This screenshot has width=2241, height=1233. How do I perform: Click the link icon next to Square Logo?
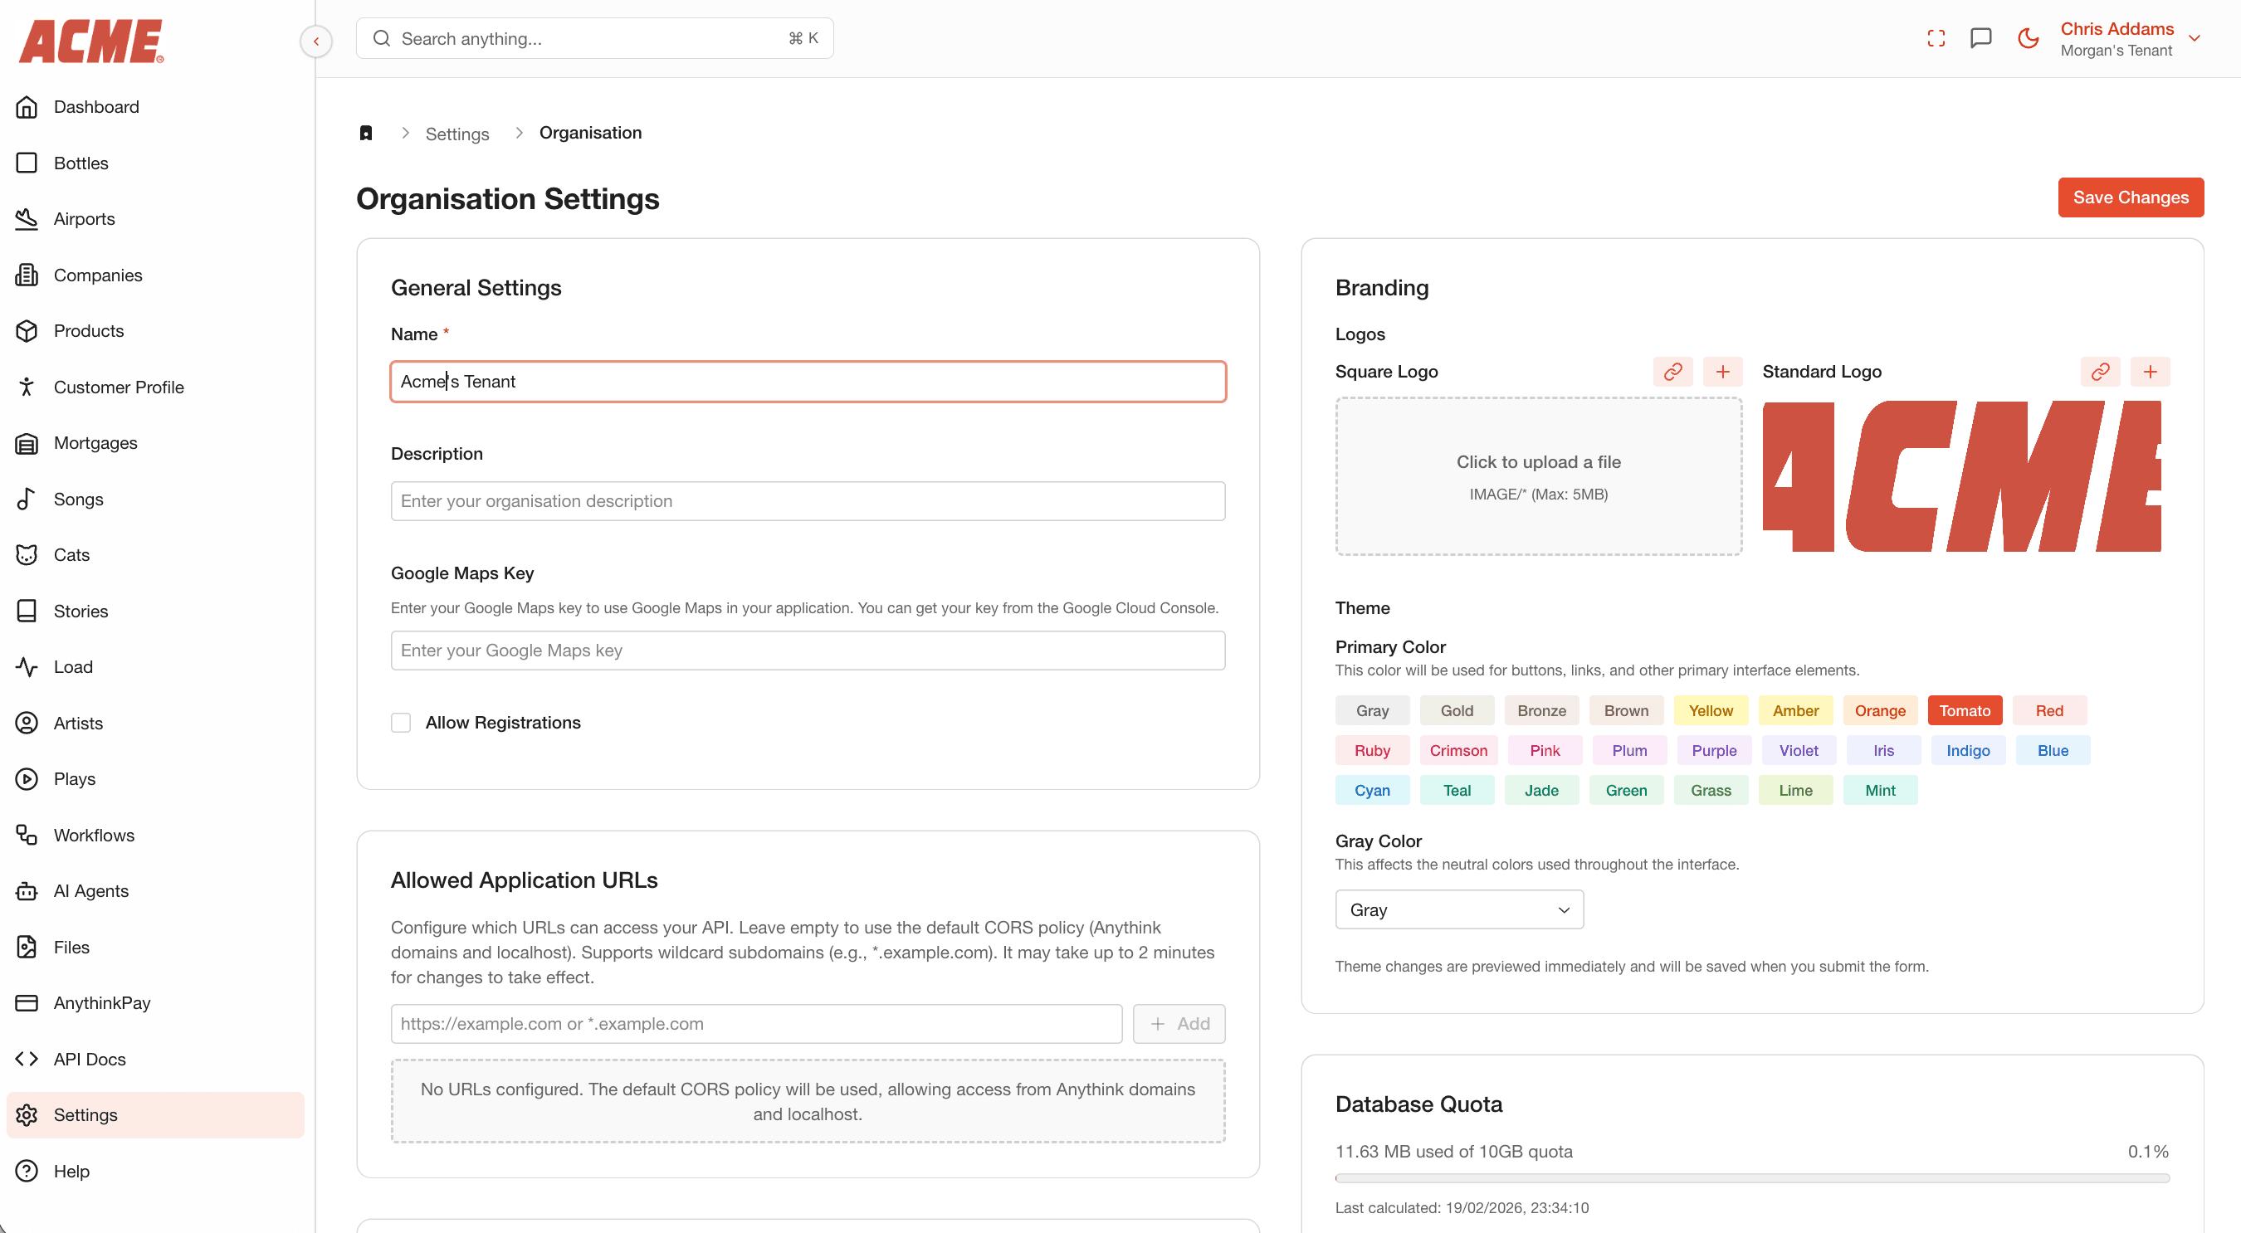click(1672, 371)
